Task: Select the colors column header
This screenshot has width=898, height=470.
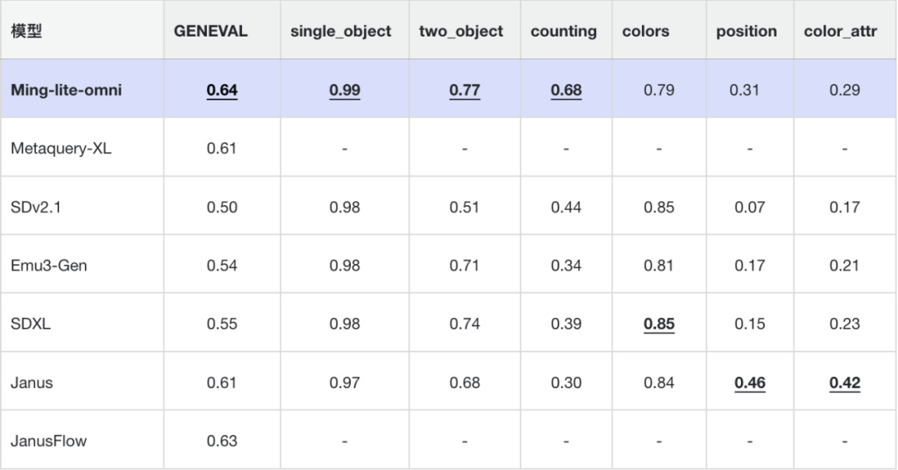Action: pyautogui.click(x=645, y=32)
